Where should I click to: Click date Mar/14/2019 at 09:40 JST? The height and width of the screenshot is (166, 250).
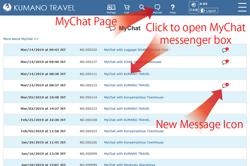tap(43, 62)
